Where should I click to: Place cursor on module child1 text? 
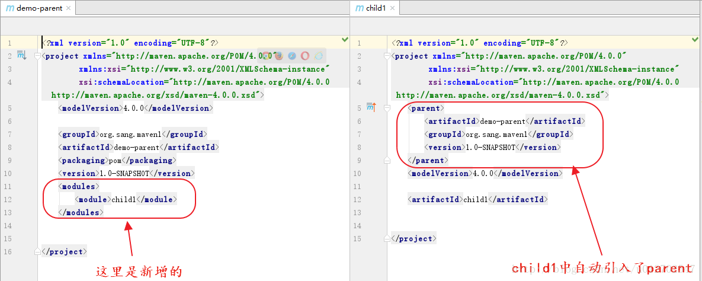[x=123, y=200]
